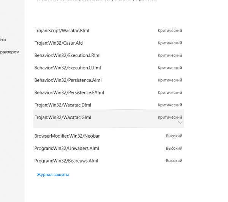Collapse the Trojan:Win32/Wacatac.G!ml entry chevron

coord(180,122)
